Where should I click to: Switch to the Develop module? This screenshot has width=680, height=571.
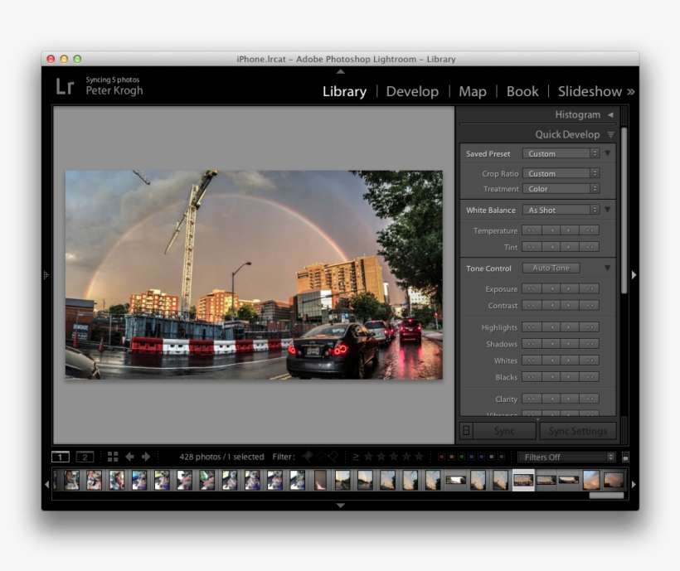pyautogui.click(x=412, y=91)
